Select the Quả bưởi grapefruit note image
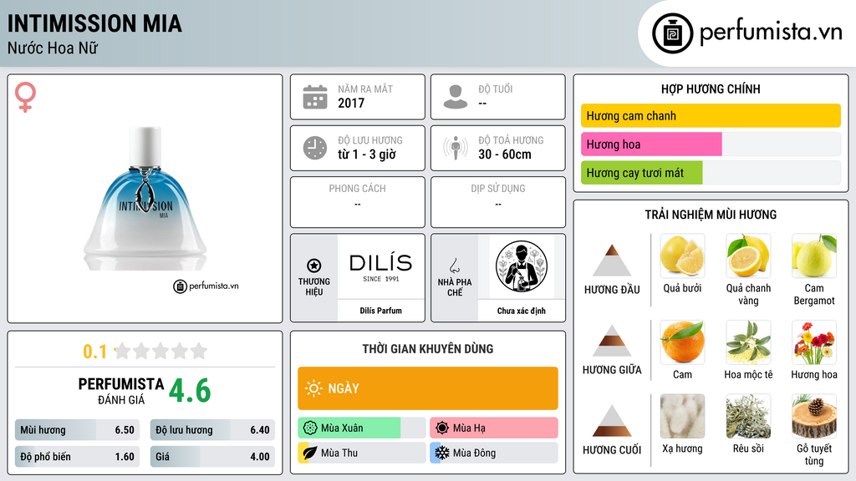The height and width of the screenshot is (481, 856). point(682,256)
